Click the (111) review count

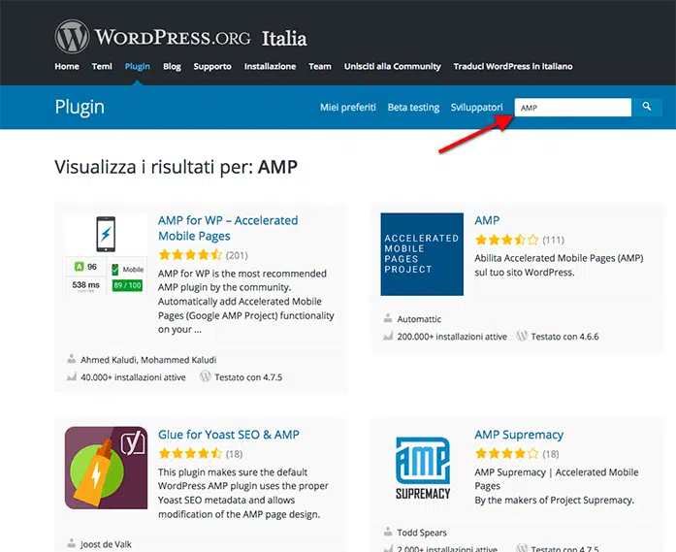(553, 240)
